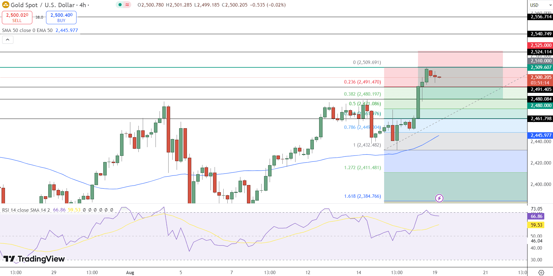Click the purple RSI 66.86 label
The height and width of the screenshot is (276, 553).
(x=536, y=216)
